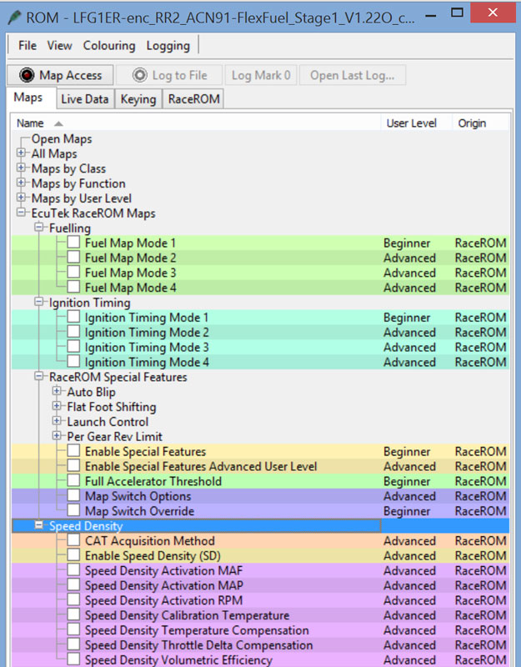
Task: Expand the Launch Control node
Action: (x=57, y=420)
